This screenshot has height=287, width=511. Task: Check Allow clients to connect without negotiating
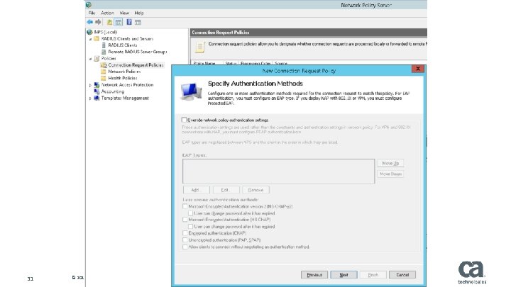click(185, 247)
